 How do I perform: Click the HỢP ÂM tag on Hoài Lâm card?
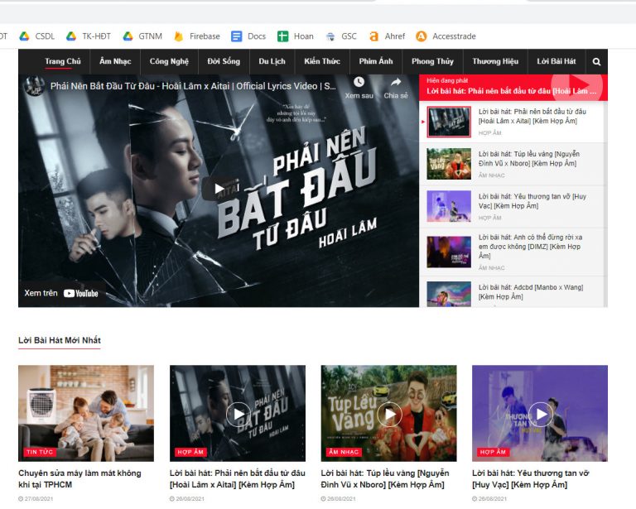pos(190,452)
